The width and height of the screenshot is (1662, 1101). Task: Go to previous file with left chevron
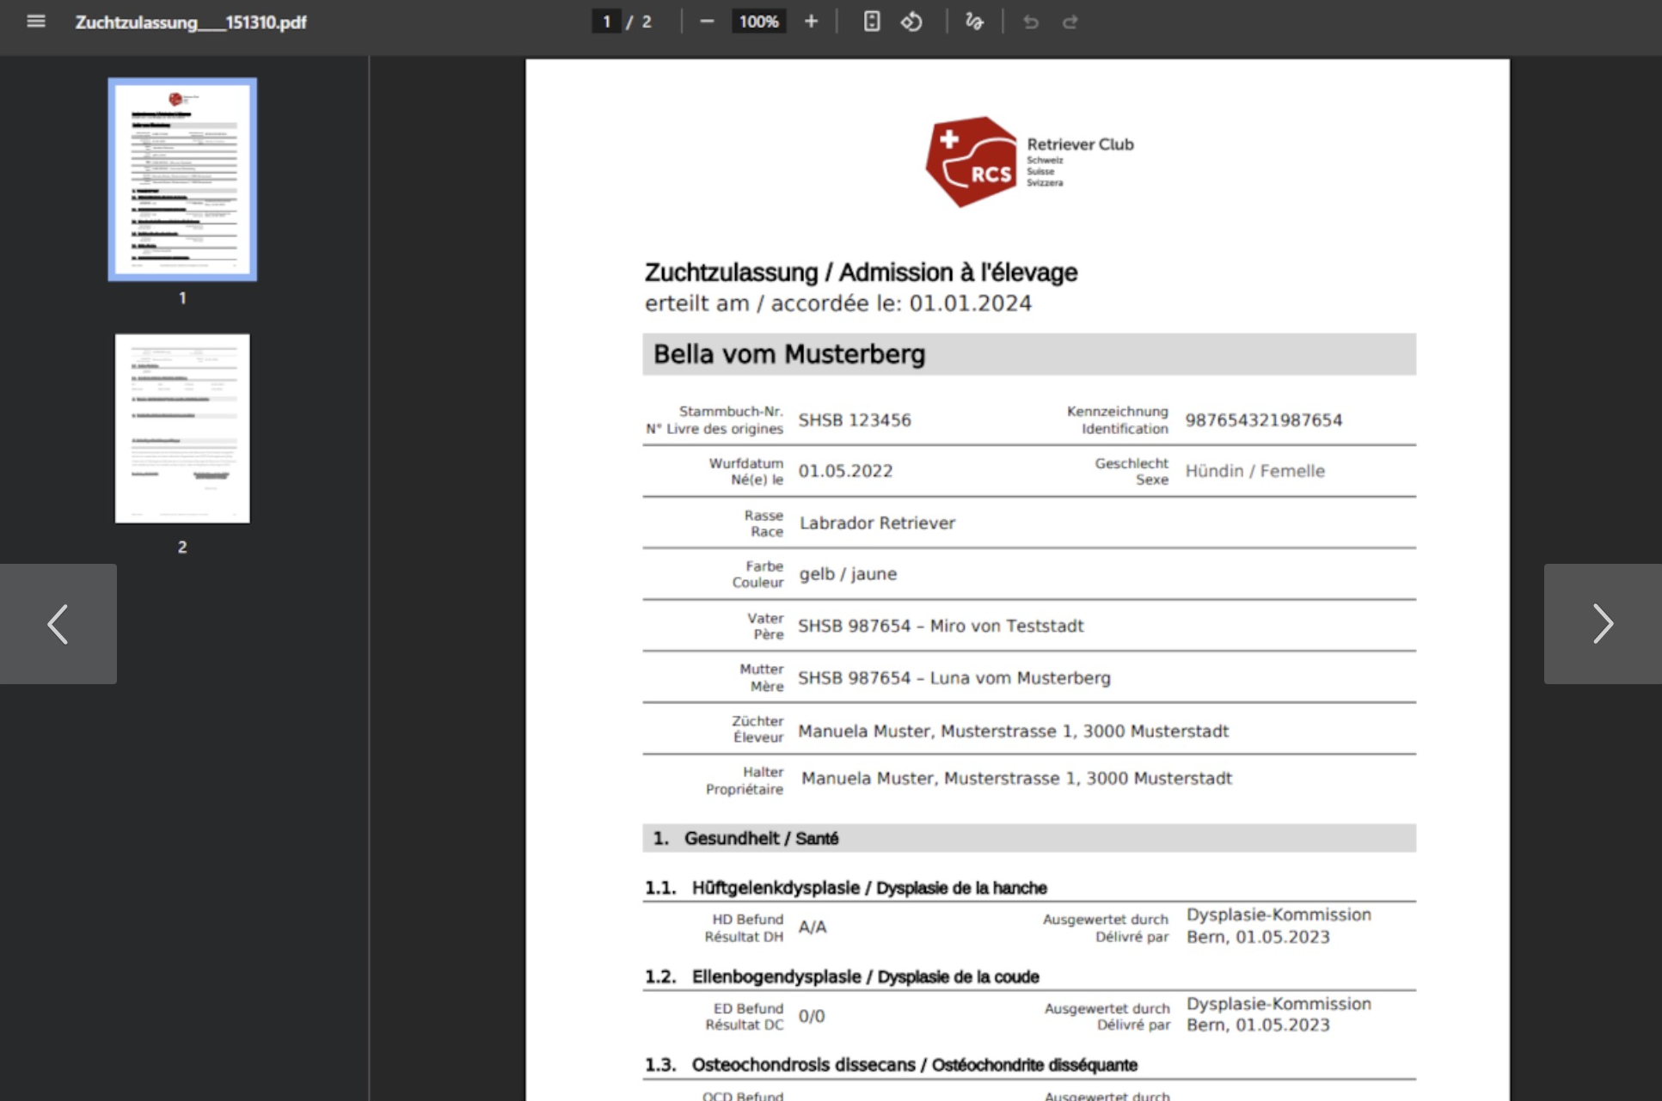point(58,624)
